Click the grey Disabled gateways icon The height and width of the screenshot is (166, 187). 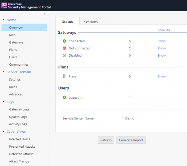[x=65, y=56]
